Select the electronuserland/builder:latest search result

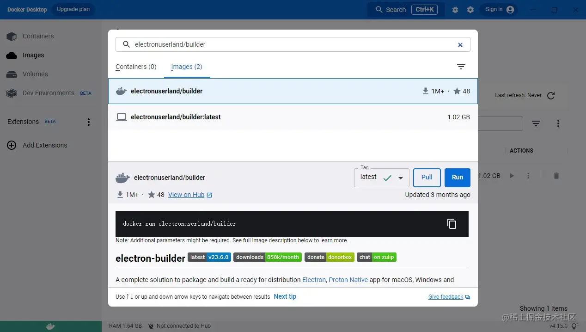click(x=176, y=117)
